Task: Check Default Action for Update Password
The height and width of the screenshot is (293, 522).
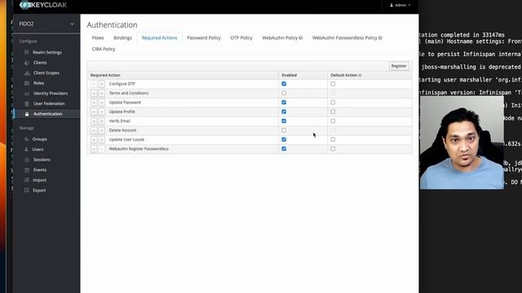Action: pos(333,103)
